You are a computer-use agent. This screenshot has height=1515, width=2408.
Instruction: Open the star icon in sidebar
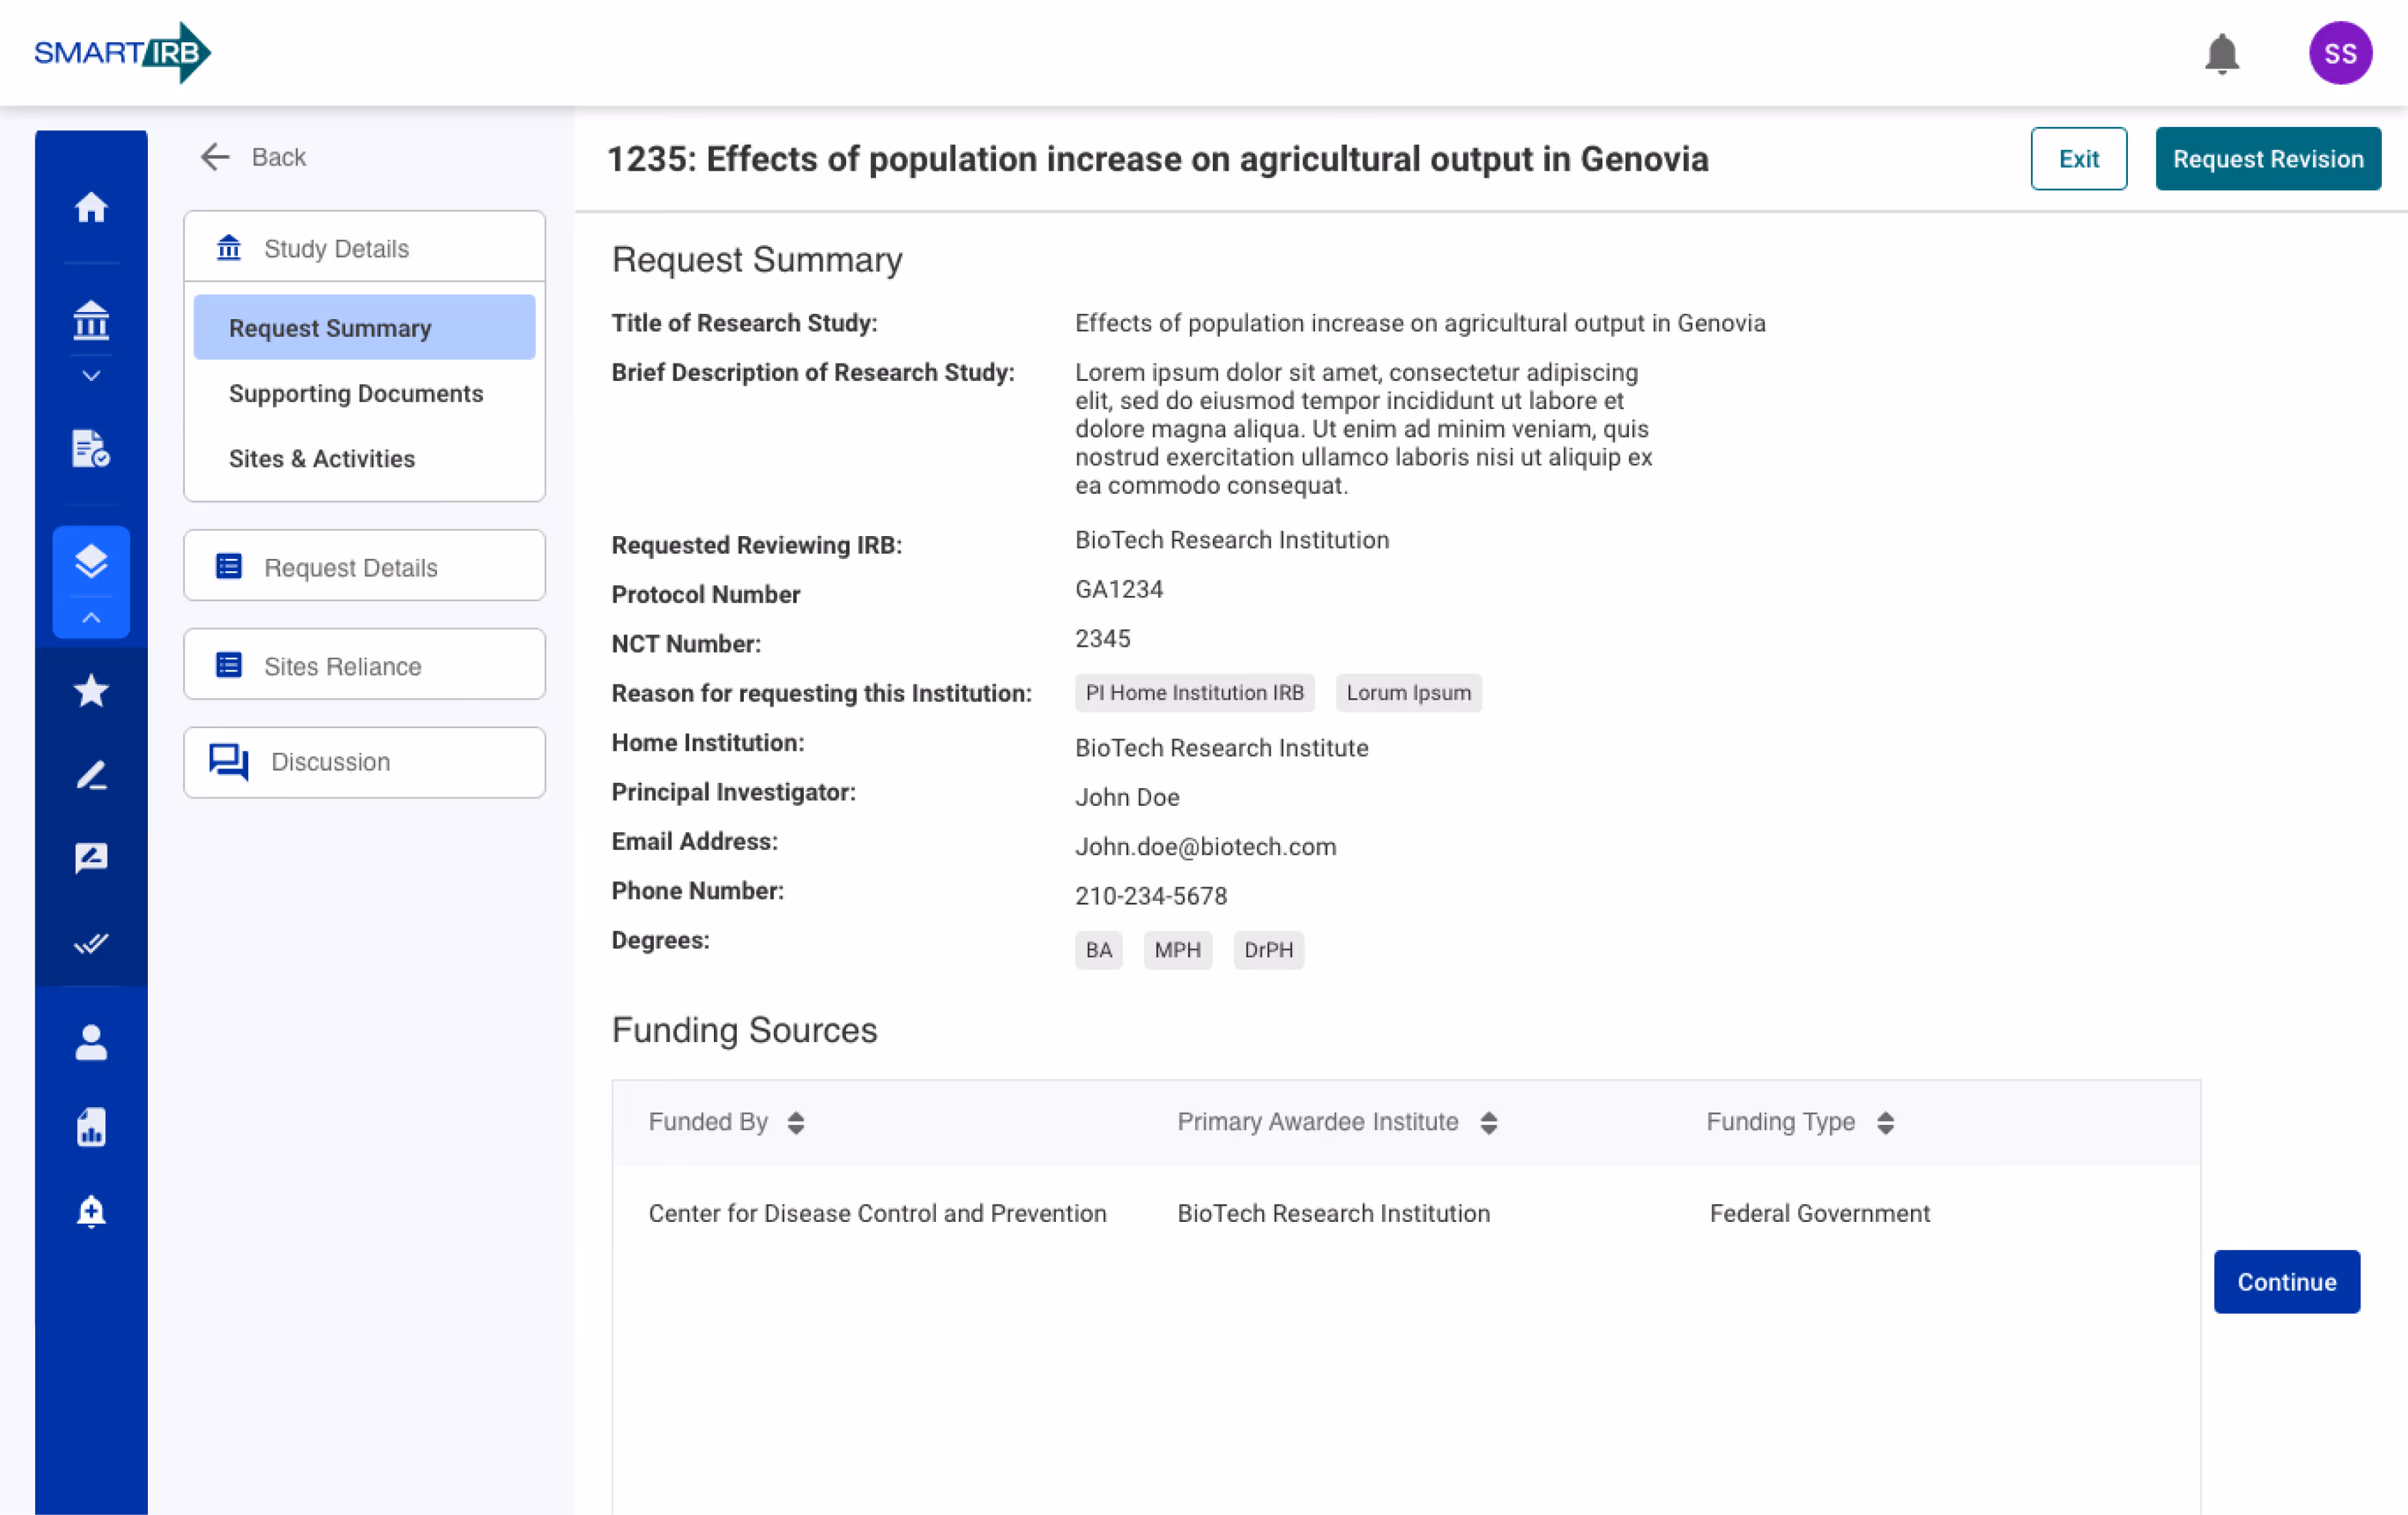pos(91,690)
